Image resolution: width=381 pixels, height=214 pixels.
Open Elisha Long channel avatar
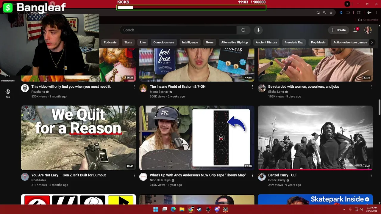[262, 88]
